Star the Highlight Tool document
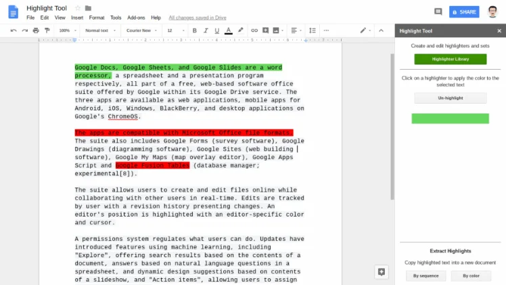506x285 pixels. (x=78, y=8)
